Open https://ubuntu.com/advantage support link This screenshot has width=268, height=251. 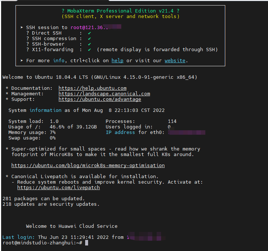100,99
